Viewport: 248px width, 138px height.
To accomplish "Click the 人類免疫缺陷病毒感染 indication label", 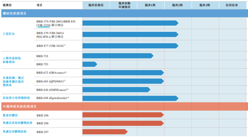I will (12, 60).
